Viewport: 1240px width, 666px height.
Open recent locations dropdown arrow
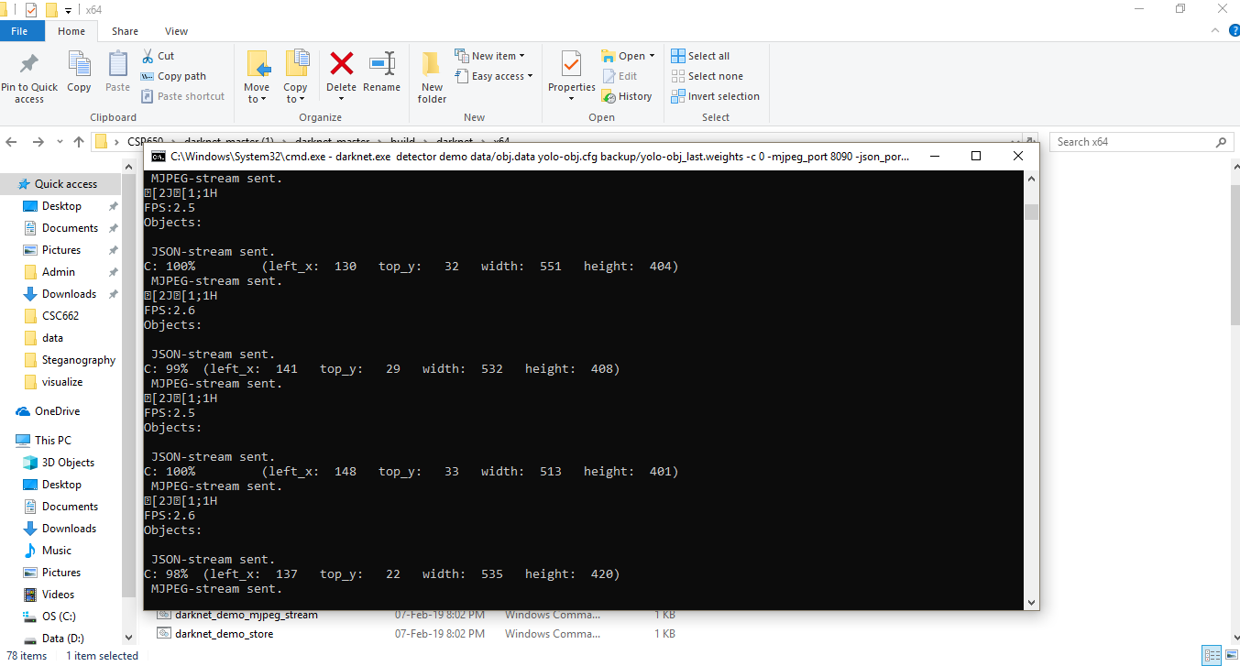tap(60, 143)
